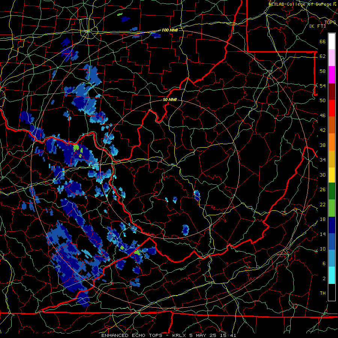This screenshot has height=338, width=338.
Task: Click the '6' legend value
Action: click(324, 264)
